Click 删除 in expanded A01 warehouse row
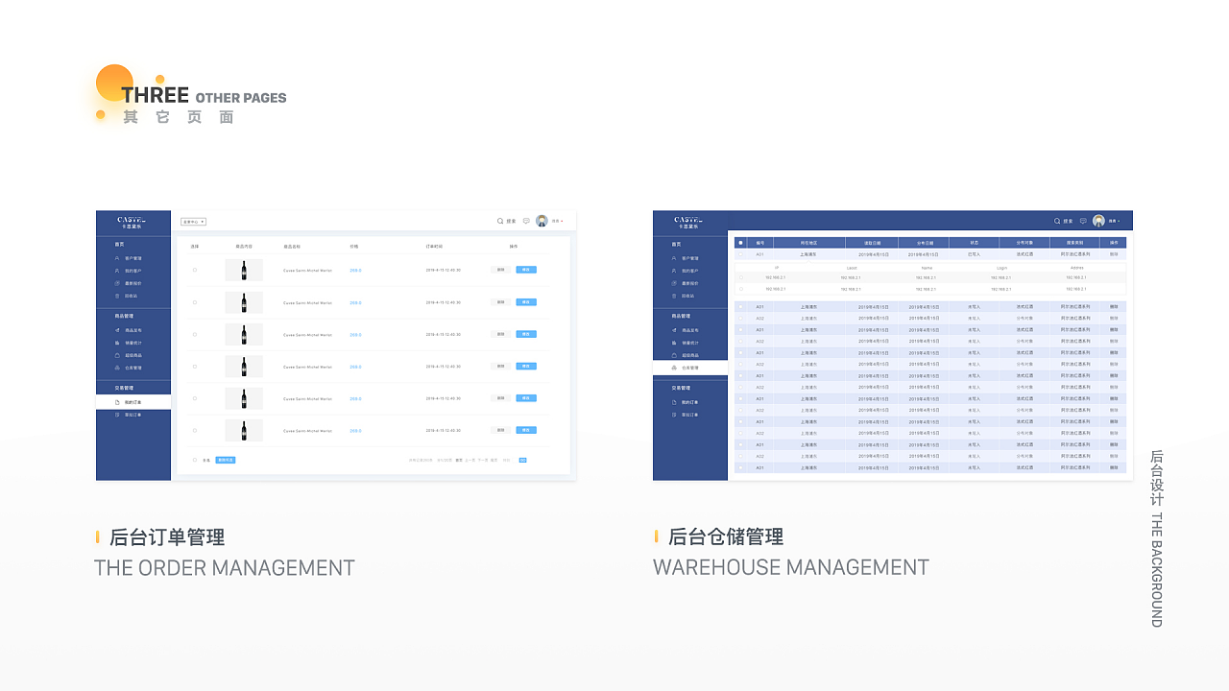 click(x=1114, y=254)
